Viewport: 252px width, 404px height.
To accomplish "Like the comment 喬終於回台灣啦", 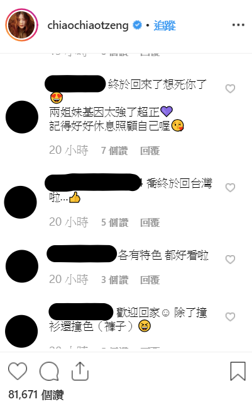I will point(230,188).
